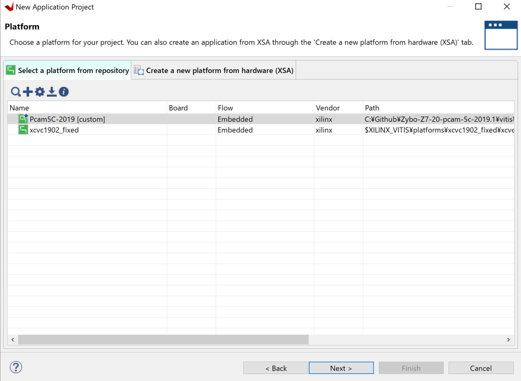The height and width of the screenshot is (381, 521).
Task: Click the scrollbar left arrow
Action: 13,340
